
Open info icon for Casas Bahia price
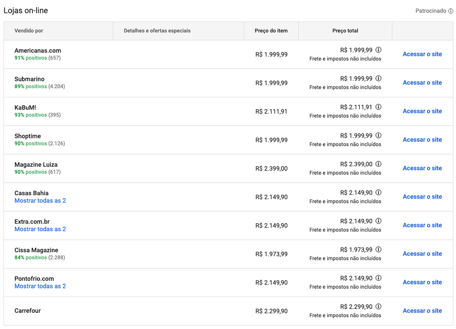(379, 192)
